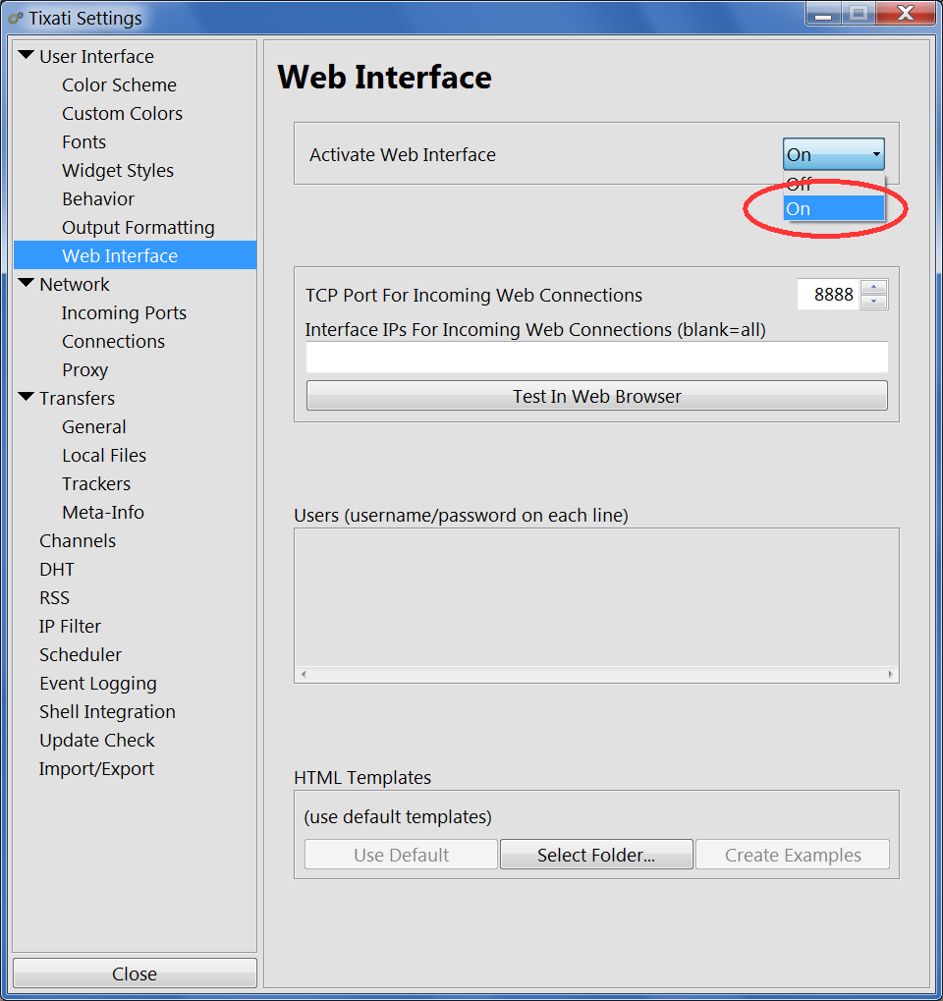The height and width of the screenshot is (1001, 943).
Task: Click Test In Web Browser button
Action: pos(596,396)
